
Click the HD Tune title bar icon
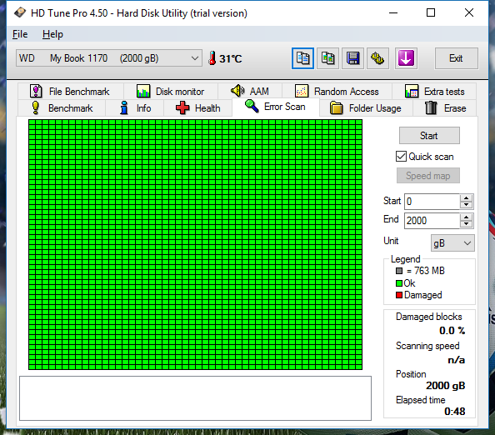coord(20,13)
